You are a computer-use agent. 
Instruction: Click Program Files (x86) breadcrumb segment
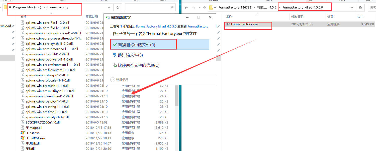[x=27, y=7]
